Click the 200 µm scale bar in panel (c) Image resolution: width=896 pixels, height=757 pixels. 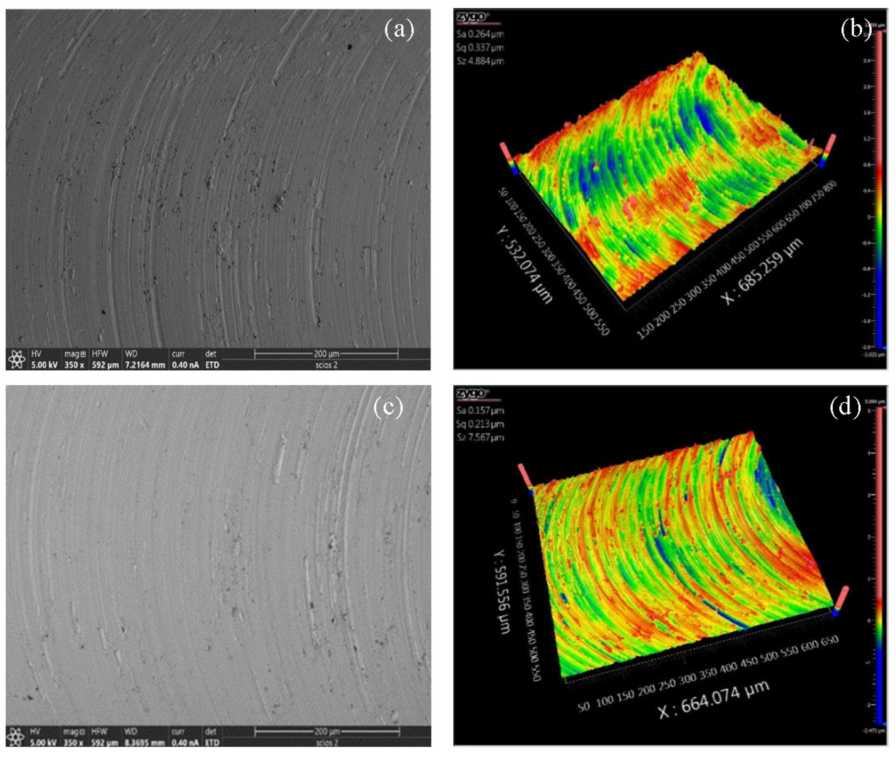(x=327, y=731)
